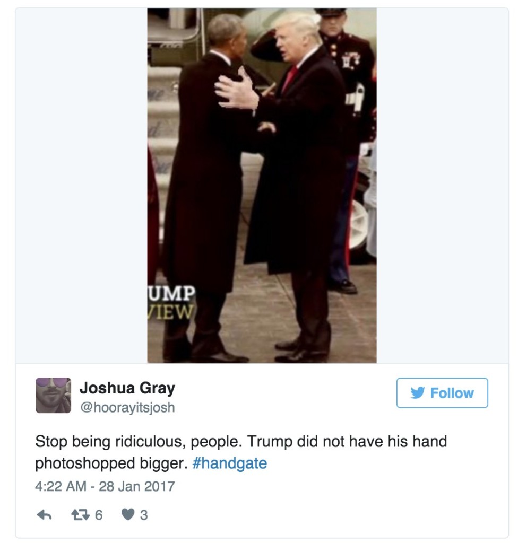Viewport: 518px width, 543px height.
Task: Retweet this tweet using the retweet icon
Action: 80,515
